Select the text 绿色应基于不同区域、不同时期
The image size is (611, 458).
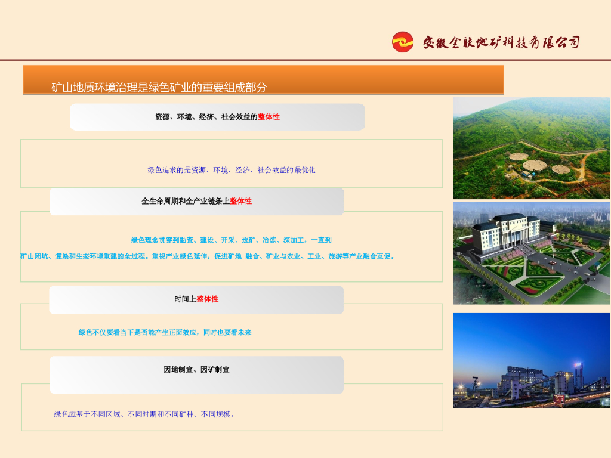coord(105,414)
